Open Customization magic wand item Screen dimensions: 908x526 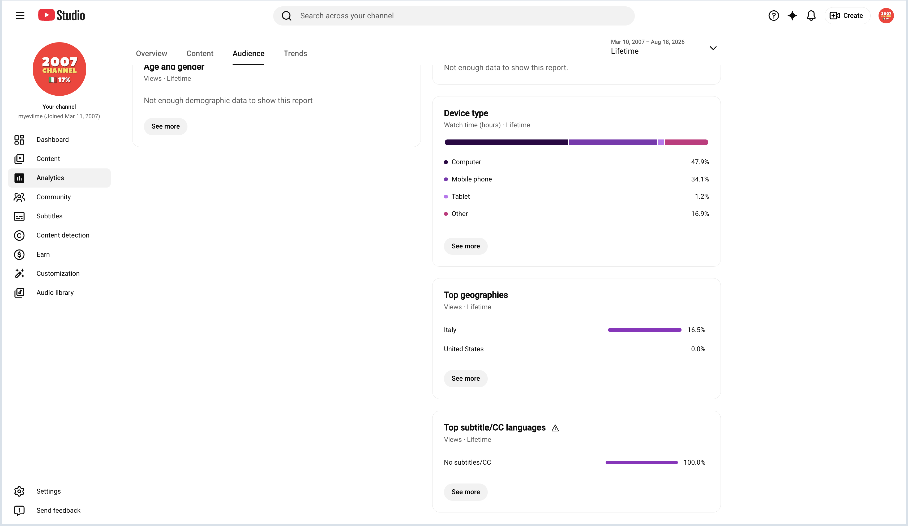59,273
